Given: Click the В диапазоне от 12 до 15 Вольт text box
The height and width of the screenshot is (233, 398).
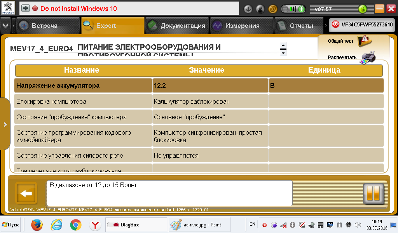Looking at the screenshot, I should (x=169, y=193).
